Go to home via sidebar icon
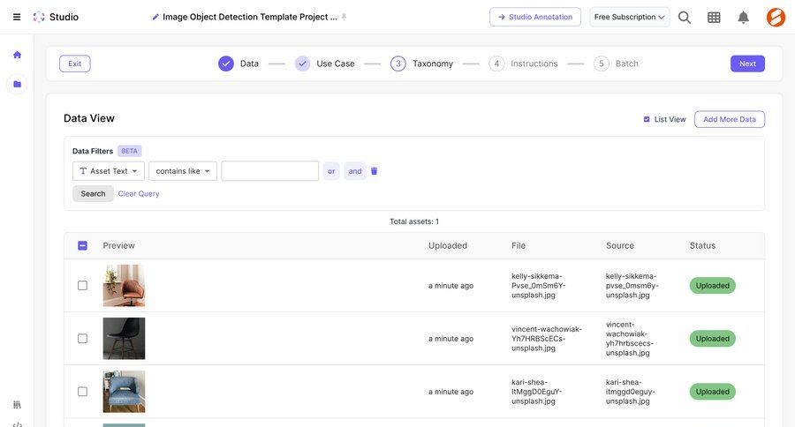 [x=17, y=55]
